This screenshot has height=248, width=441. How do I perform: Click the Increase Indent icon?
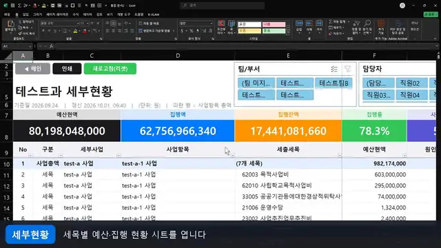[132, 30]
